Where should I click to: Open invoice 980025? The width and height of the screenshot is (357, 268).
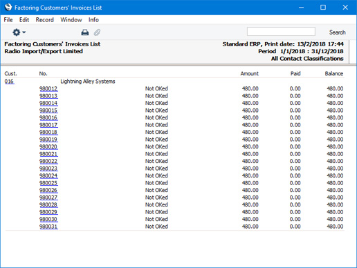point(48,183)
